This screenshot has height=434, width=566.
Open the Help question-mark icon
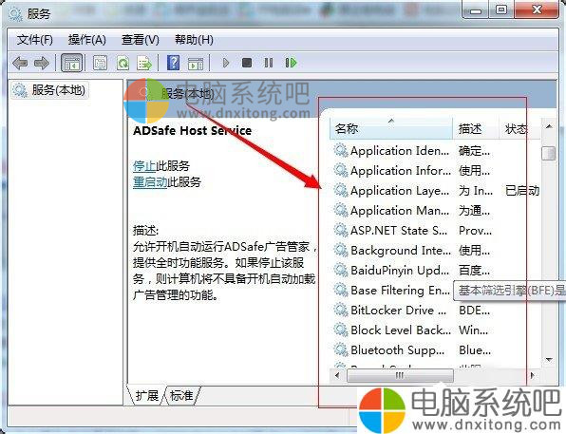pyautogui.click(x=174, y=63)
